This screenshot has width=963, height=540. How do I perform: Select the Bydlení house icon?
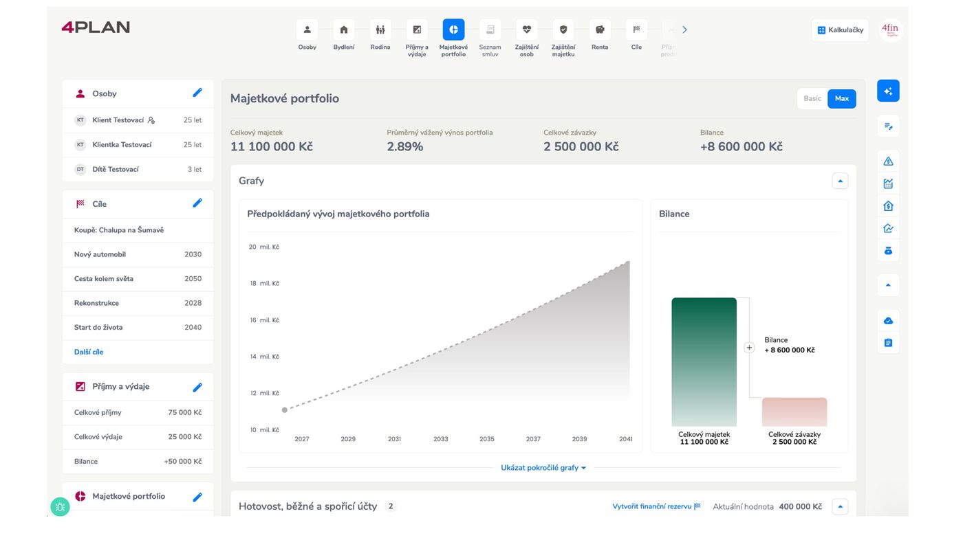pos(343,30)
